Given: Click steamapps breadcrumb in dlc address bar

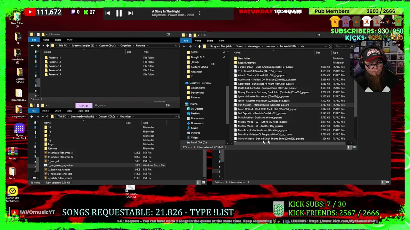Looking at the screenshot, I should click(x=254, y=46).
